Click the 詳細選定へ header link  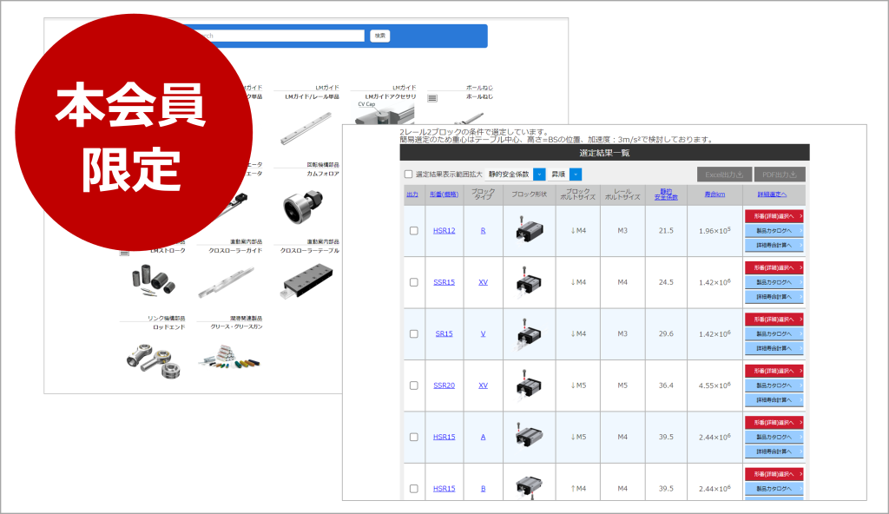pyautogui.click(x=772, y=194)
